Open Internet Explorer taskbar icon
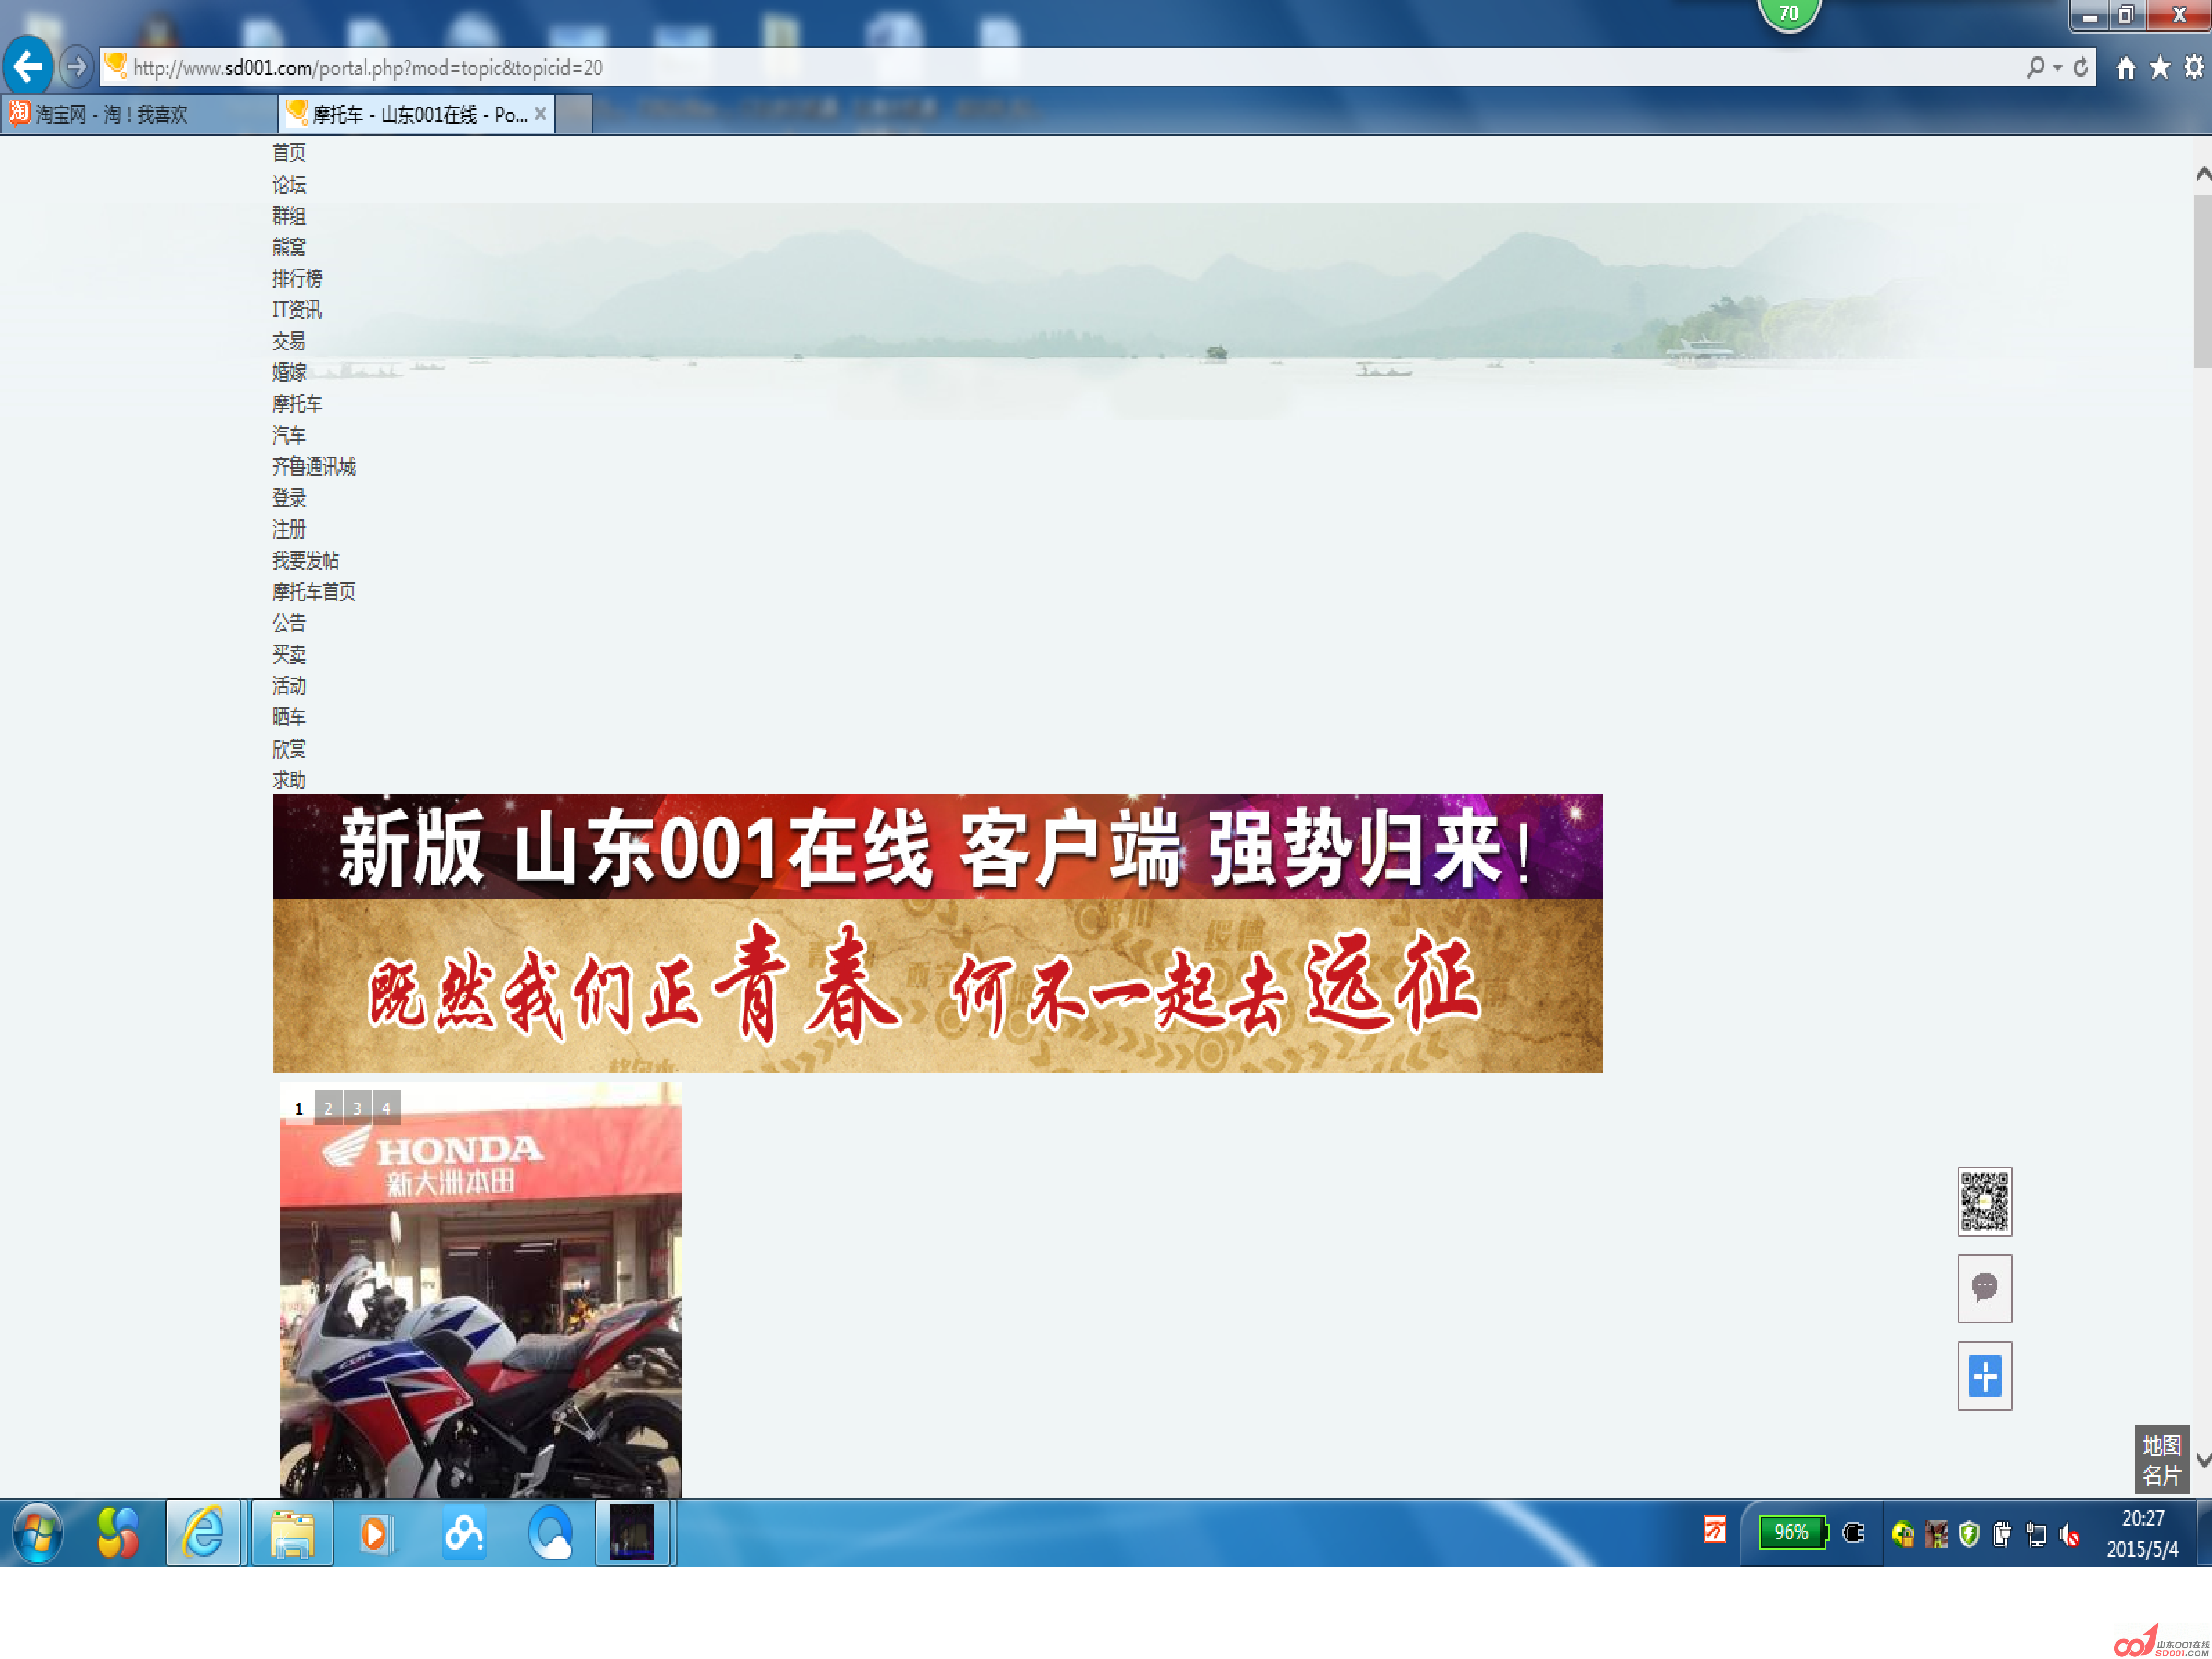This screenshot has width=2212, height=1659. point(204,1533)
